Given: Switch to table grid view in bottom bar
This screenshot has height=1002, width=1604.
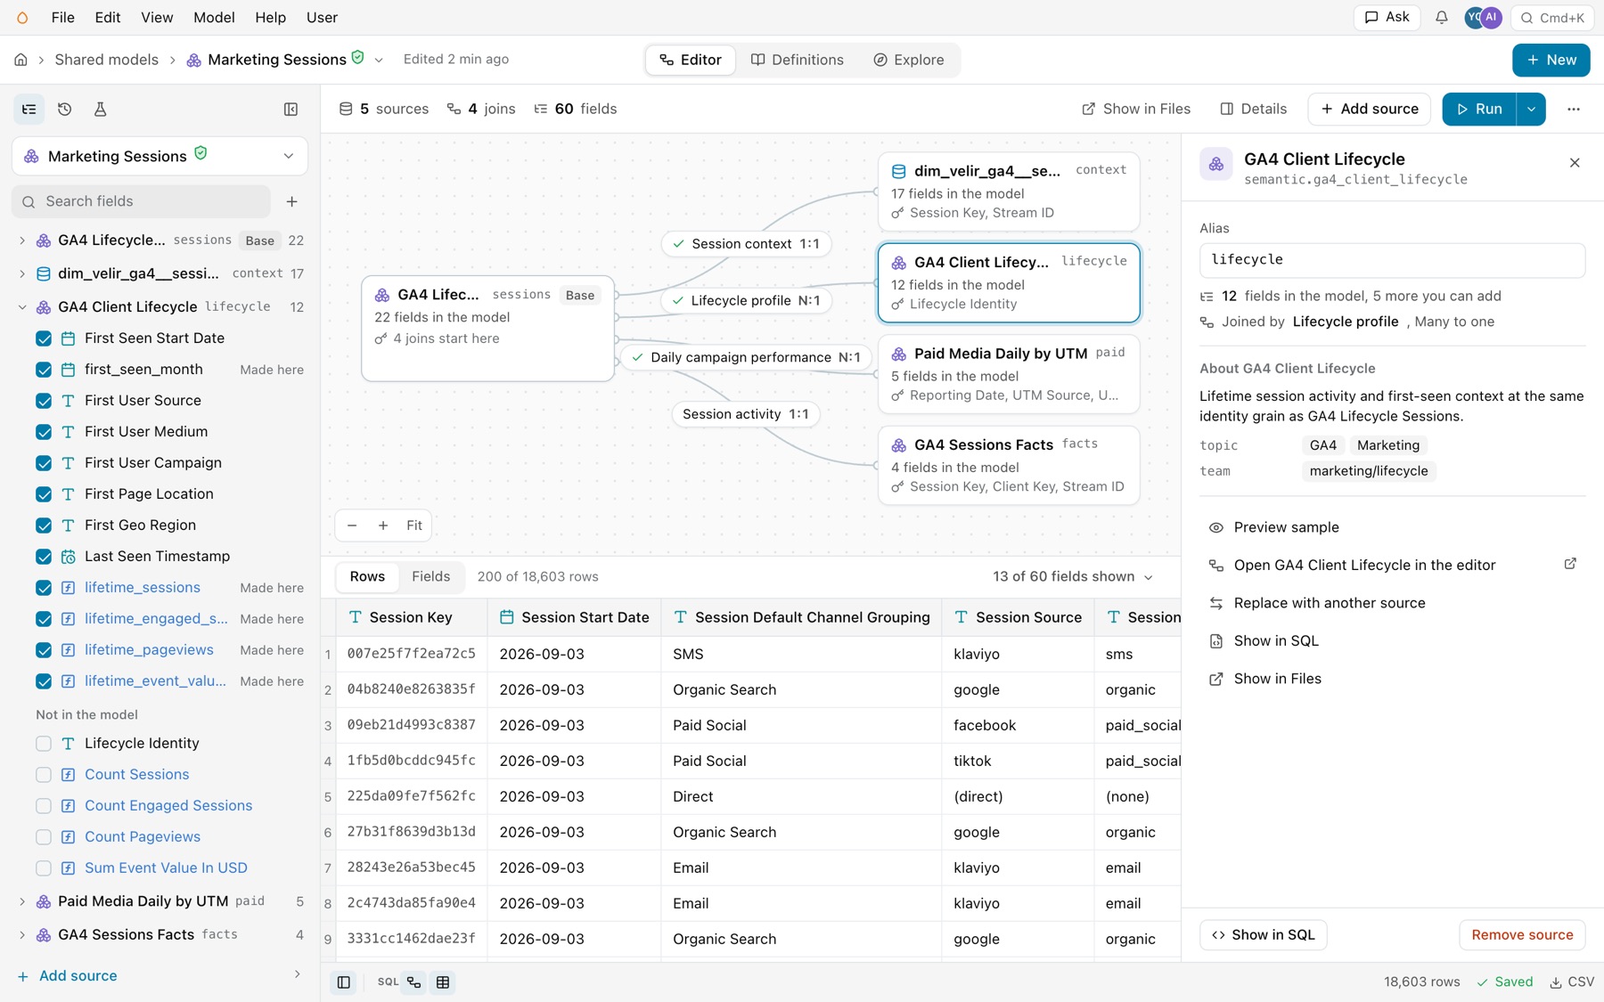Looking at the screenshot, I should click(443, 982).
